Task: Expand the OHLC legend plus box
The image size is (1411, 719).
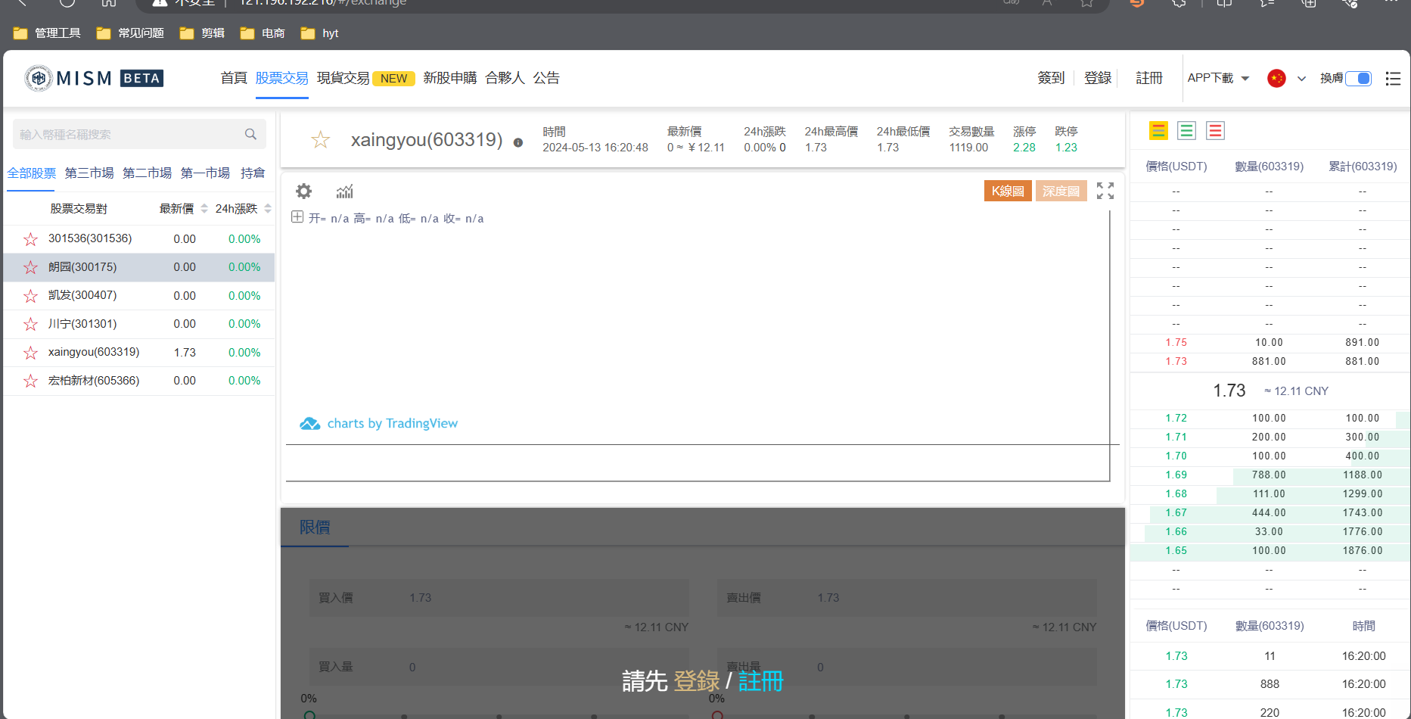Action: click(x=297, y=217)
